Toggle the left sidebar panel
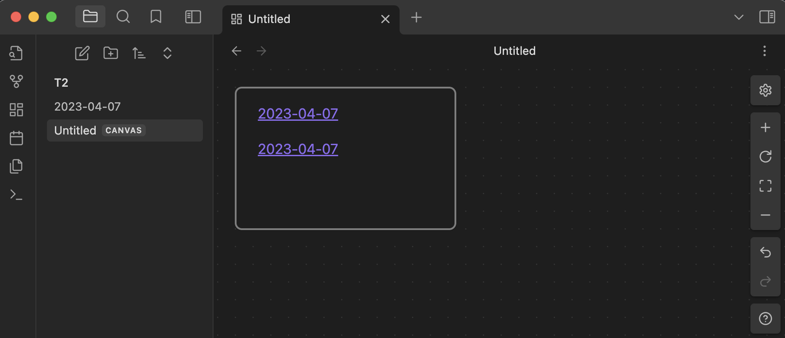The width and height of the screenshot is (785, 338). (x=193, y=17)
